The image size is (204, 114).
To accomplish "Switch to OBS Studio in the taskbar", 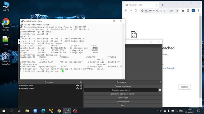I will [x=75, y=111].
